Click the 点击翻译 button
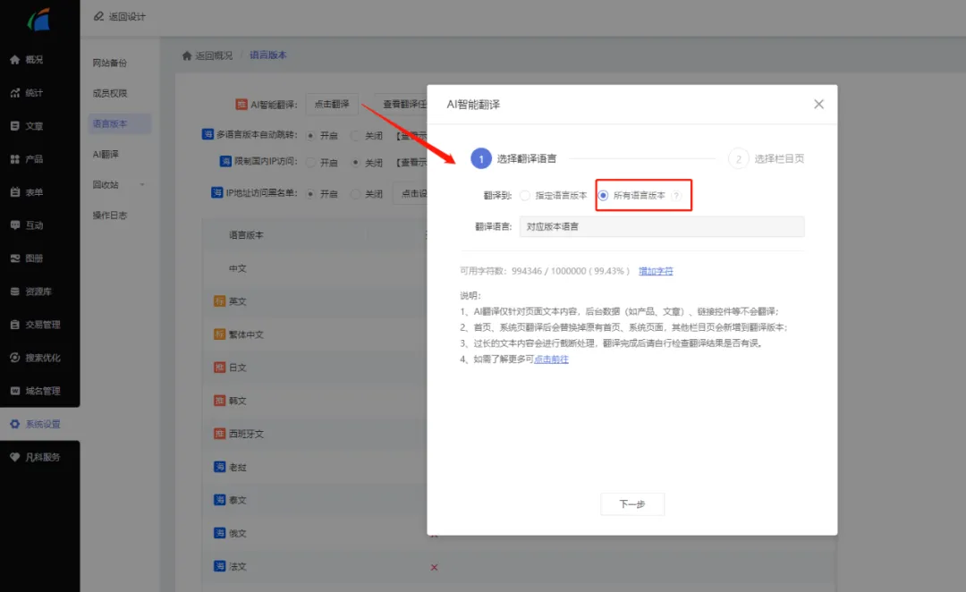 [x=332, y=104]
